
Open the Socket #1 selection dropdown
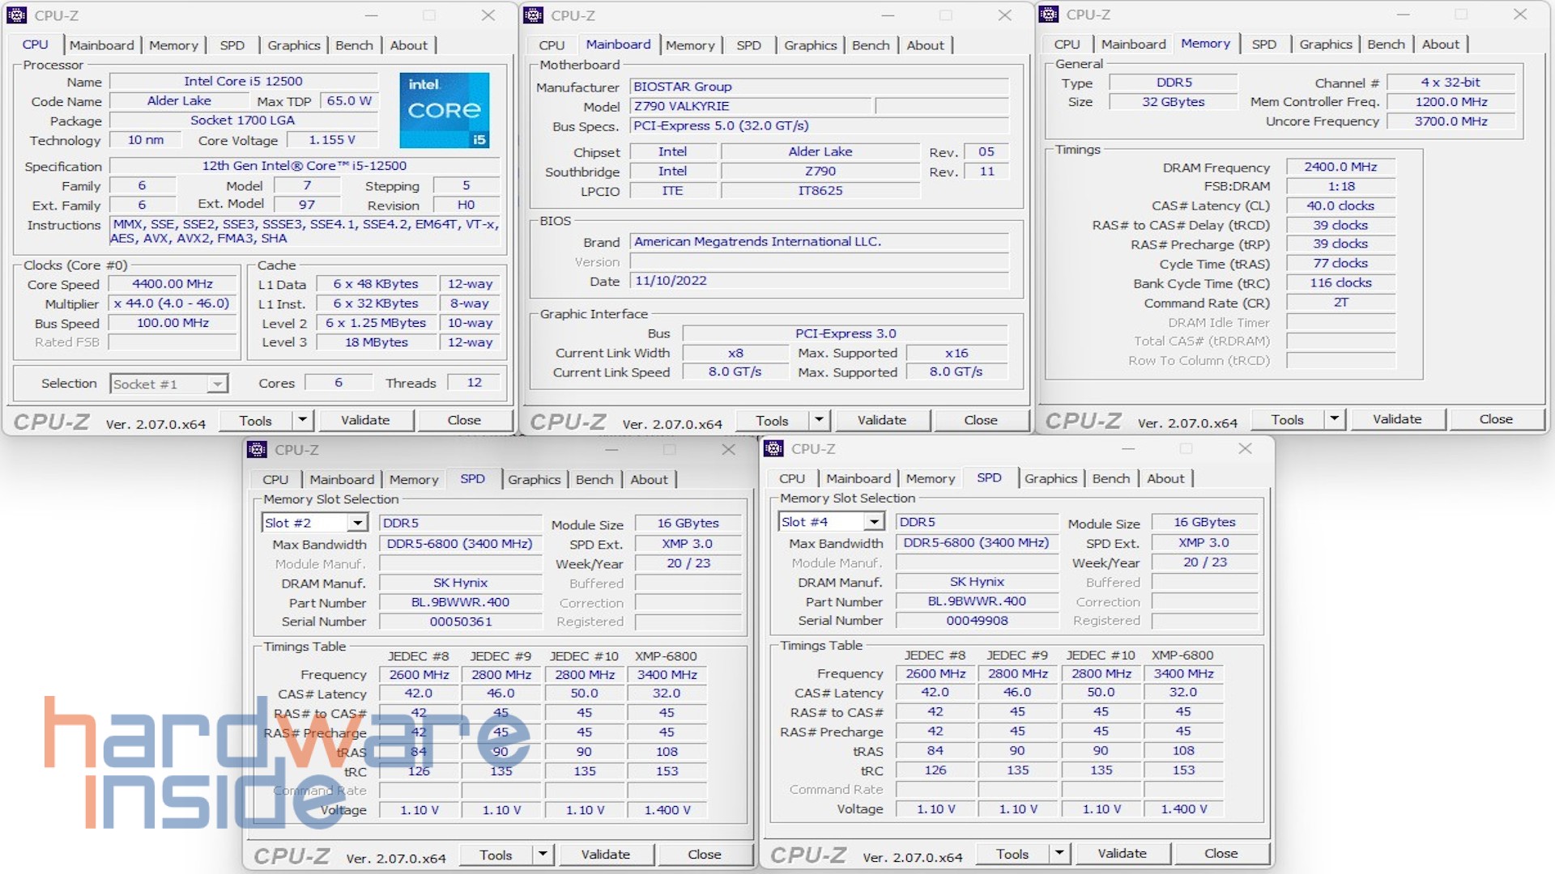[217, 384]
